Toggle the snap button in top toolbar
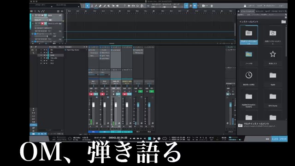 [195, 6]
